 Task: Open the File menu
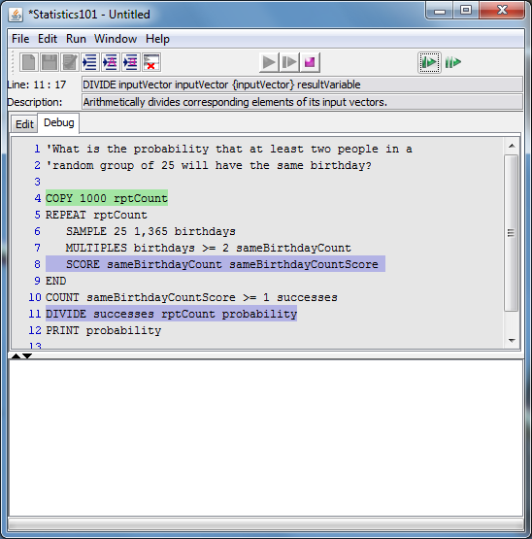(20, 39)
